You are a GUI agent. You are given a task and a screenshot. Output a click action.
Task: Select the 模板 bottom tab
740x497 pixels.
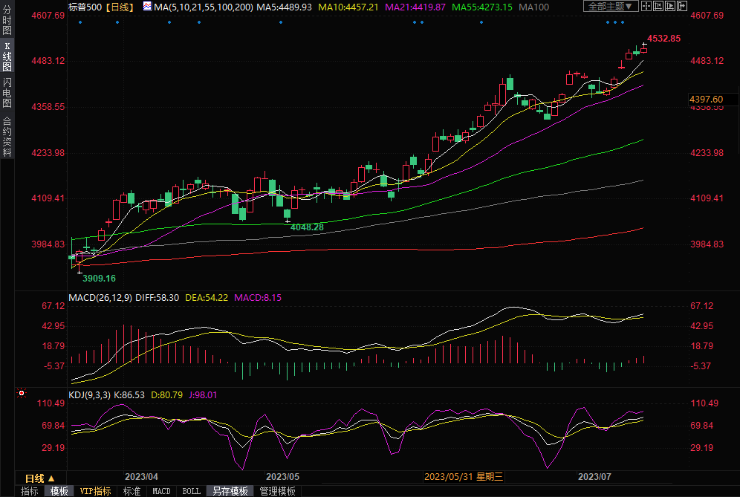[x=59, y=491]
